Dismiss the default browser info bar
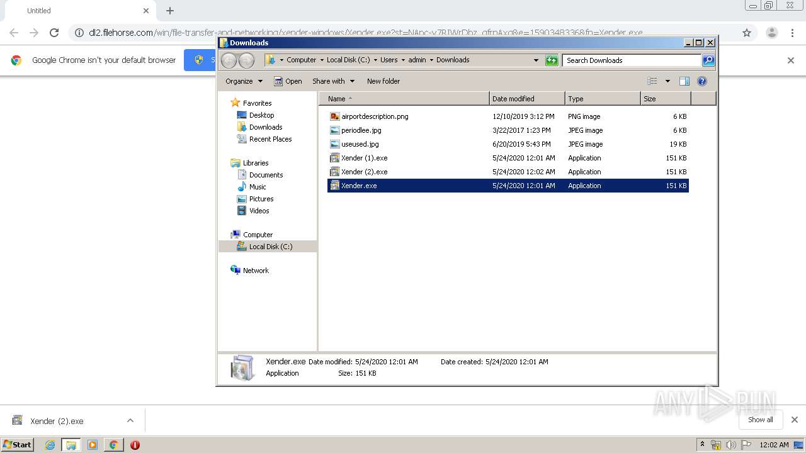 pyautogui.click(x=791, y=60)
